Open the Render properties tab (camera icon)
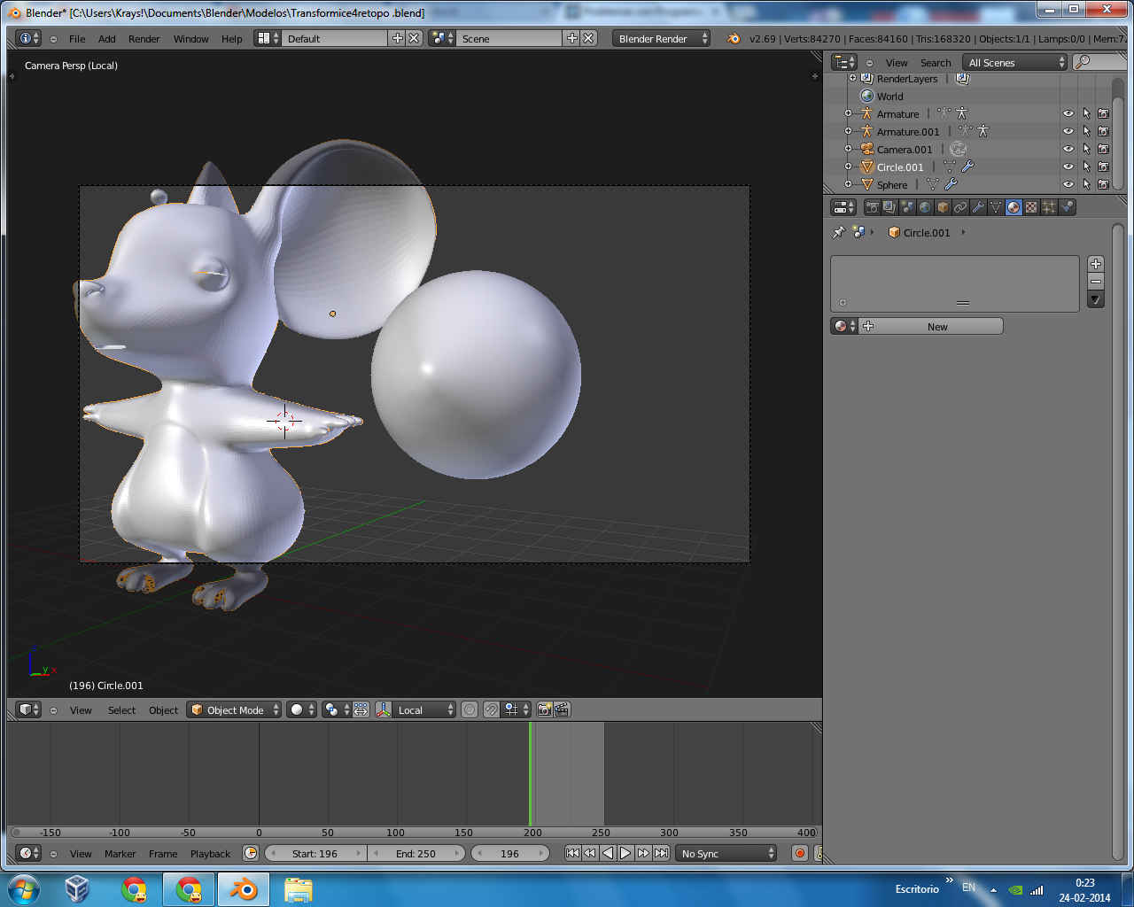Viewport: 1134px width, 907px height. [872, 207]
